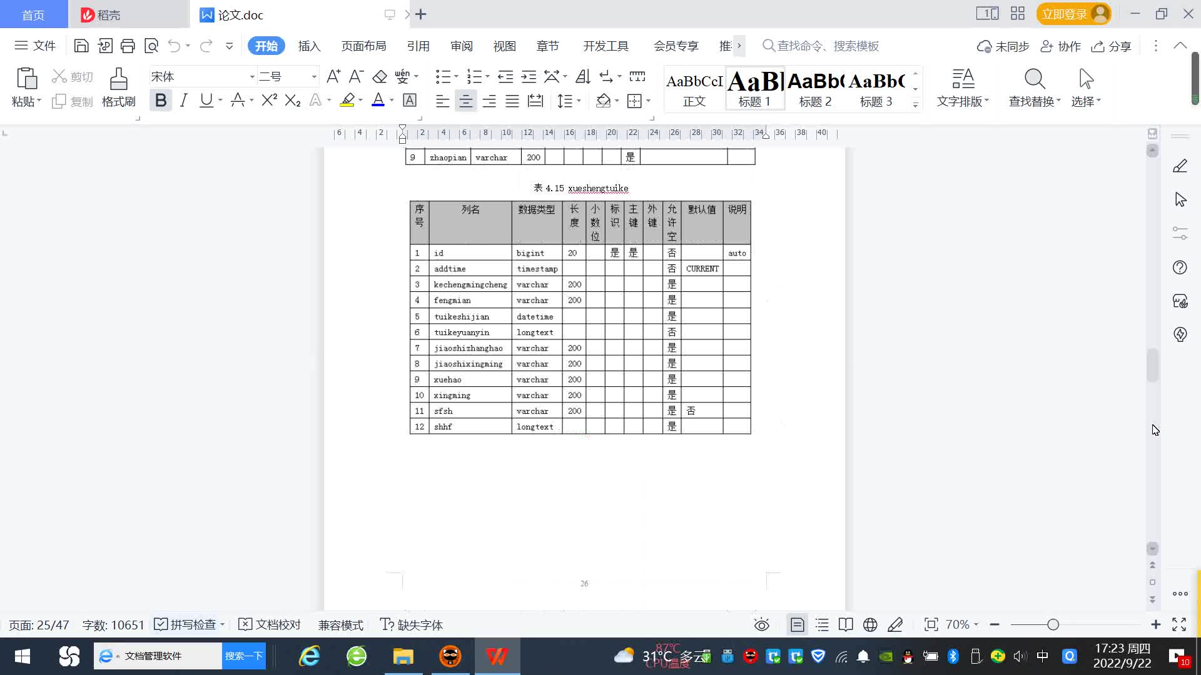Switch to web layout view
This screenshot has width=1201, height=675.
pos(870,624)
